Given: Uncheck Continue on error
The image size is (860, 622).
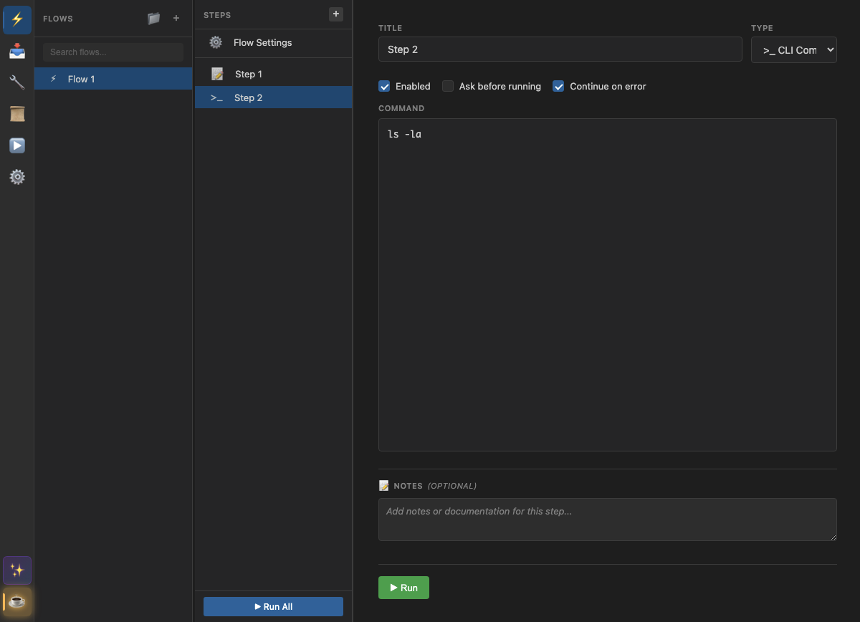Looking at the screenshot, I should coord(558,86).
